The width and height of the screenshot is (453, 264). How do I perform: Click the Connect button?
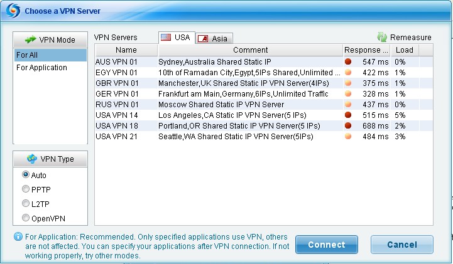(x=327, y=245)
